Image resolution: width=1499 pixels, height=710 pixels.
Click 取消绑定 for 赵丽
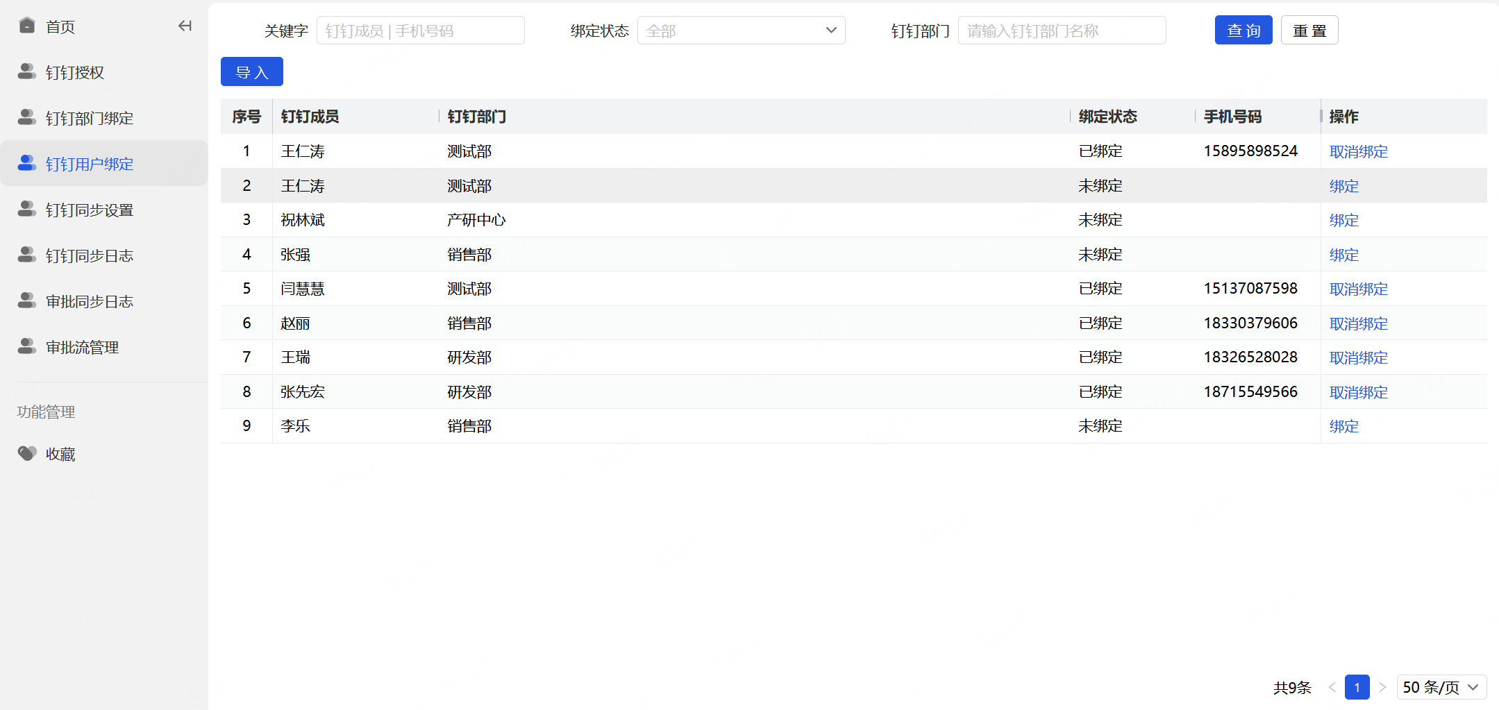coord(1358,323)
